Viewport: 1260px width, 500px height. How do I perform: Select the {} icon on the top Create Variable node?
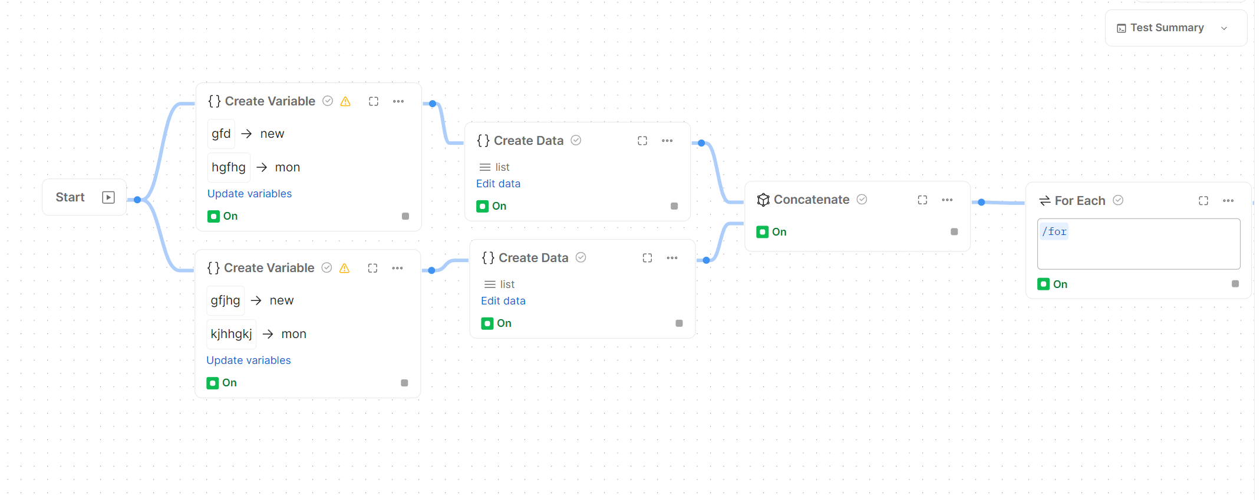tap(214, 101)
